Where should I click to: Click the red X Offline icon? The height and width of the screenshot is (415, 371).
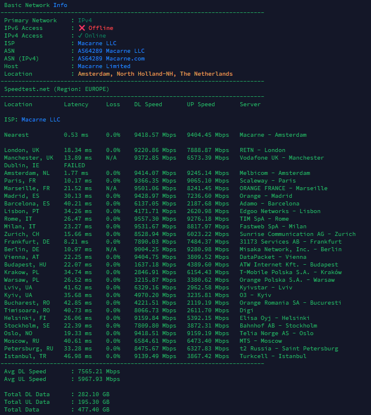pos(82,28)
